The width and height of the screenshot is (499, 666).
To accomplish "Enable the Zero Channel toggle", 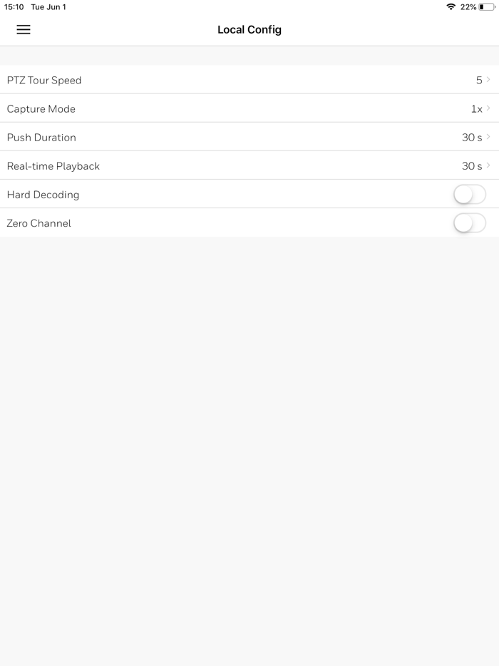I will 470,222.
